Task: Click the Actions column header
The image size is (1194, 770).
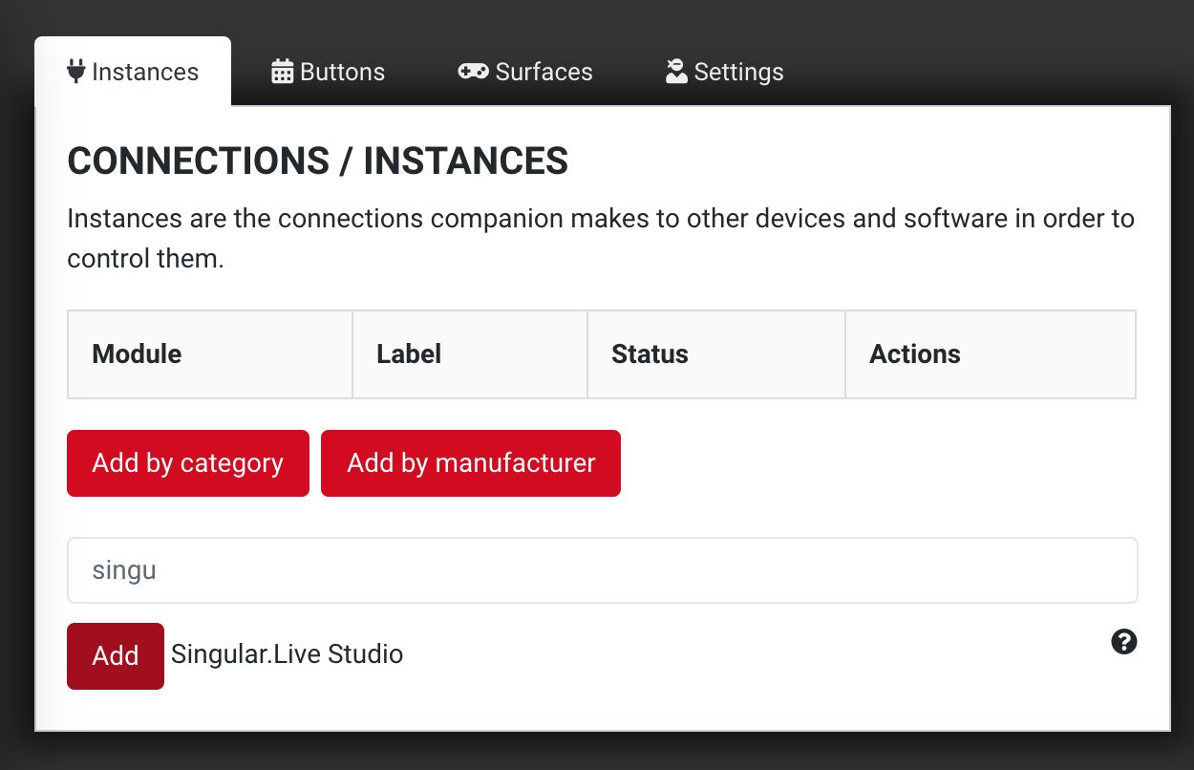Action: click(x=914, y=353)
